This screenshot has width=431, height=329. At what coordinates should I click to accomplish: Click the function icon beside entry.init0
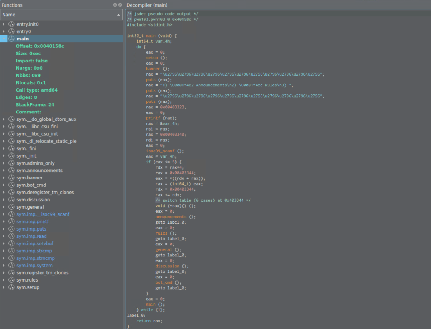click(11, 24)
